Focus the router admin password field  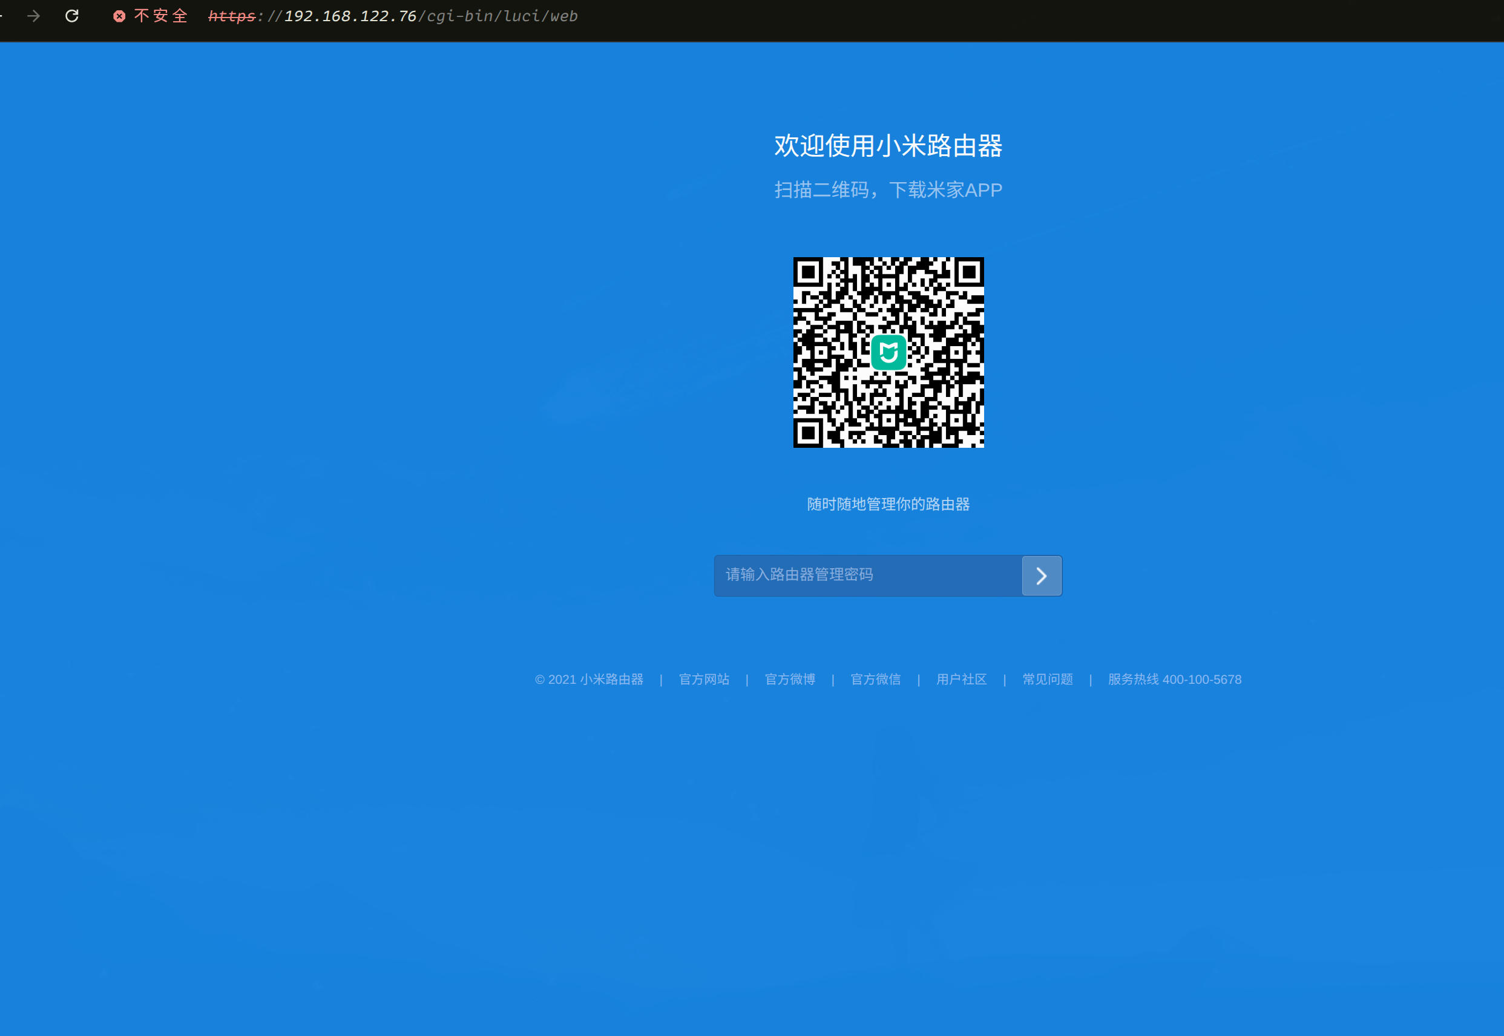tap(868, 575)
